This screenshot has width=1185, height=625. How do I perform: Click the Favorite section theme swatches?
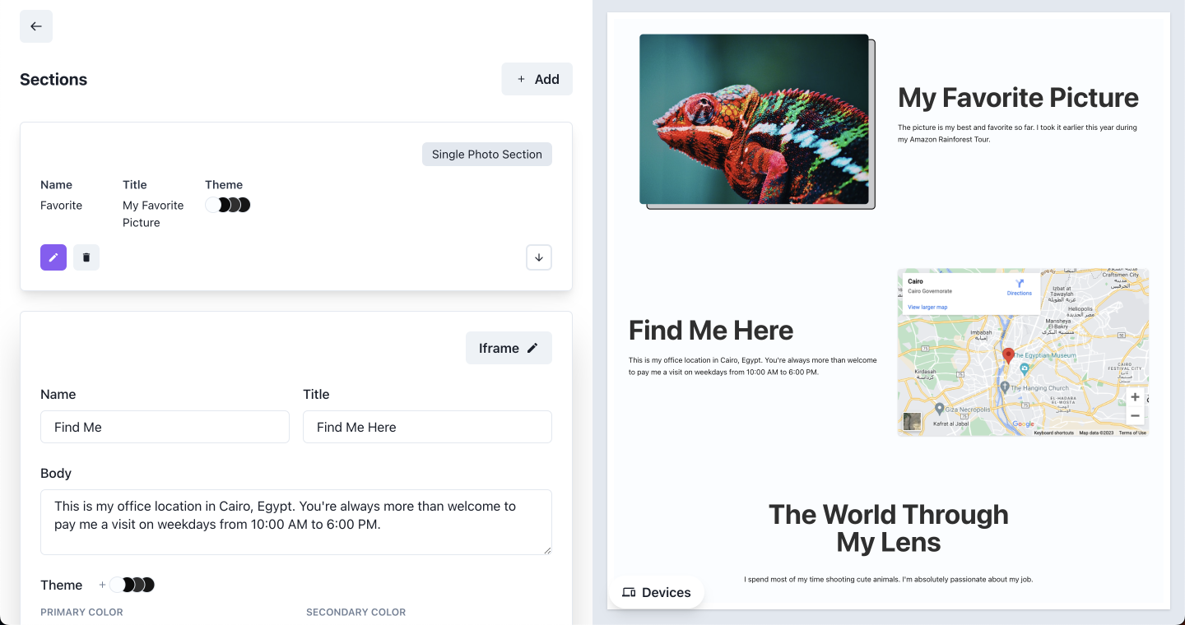[x=228, y=205]
